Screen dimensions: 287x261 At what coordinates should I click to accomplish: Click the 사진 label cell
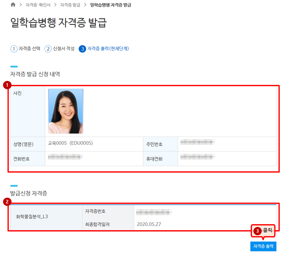(x=28, y=111)
